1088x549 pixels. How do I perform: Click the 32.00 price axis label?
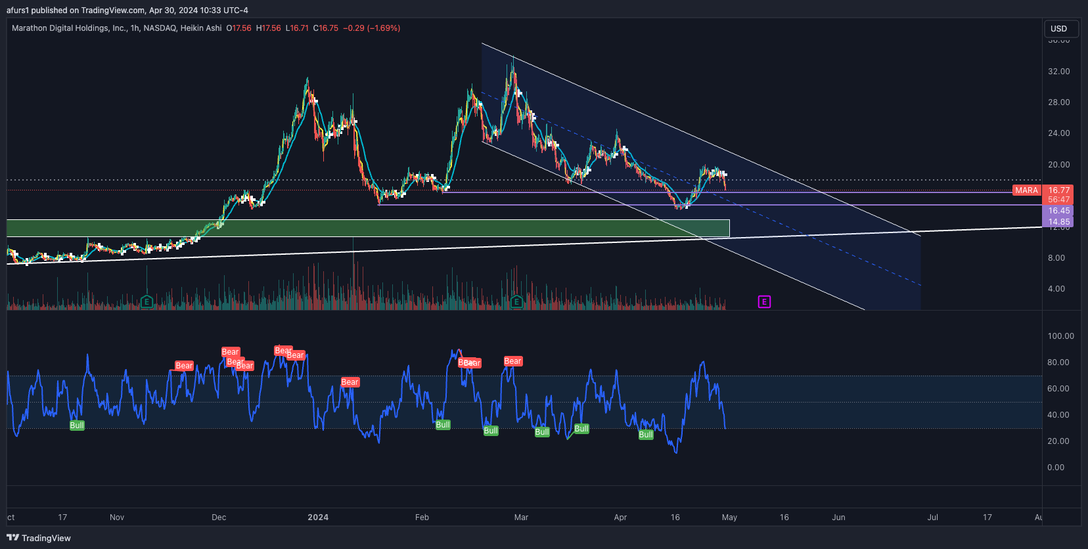click(1058, 72)
